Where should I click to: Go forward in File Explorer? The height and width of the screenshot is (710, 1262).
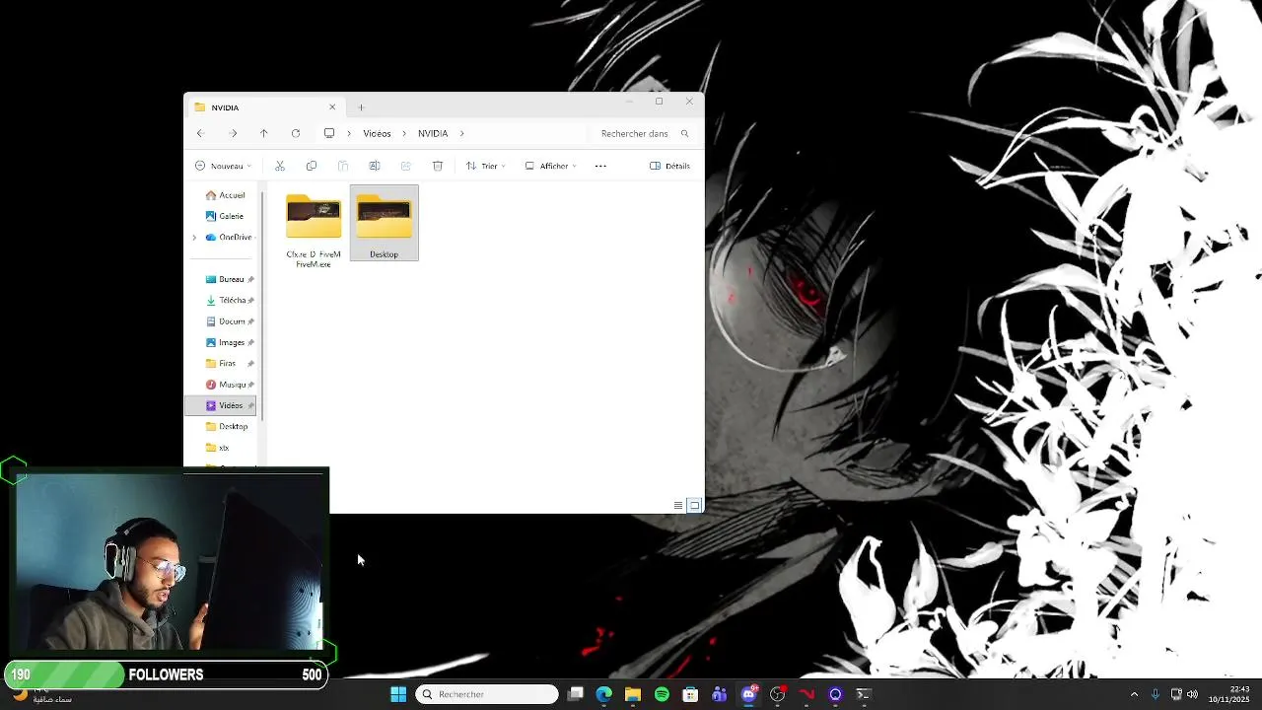[x=233, y=133]
